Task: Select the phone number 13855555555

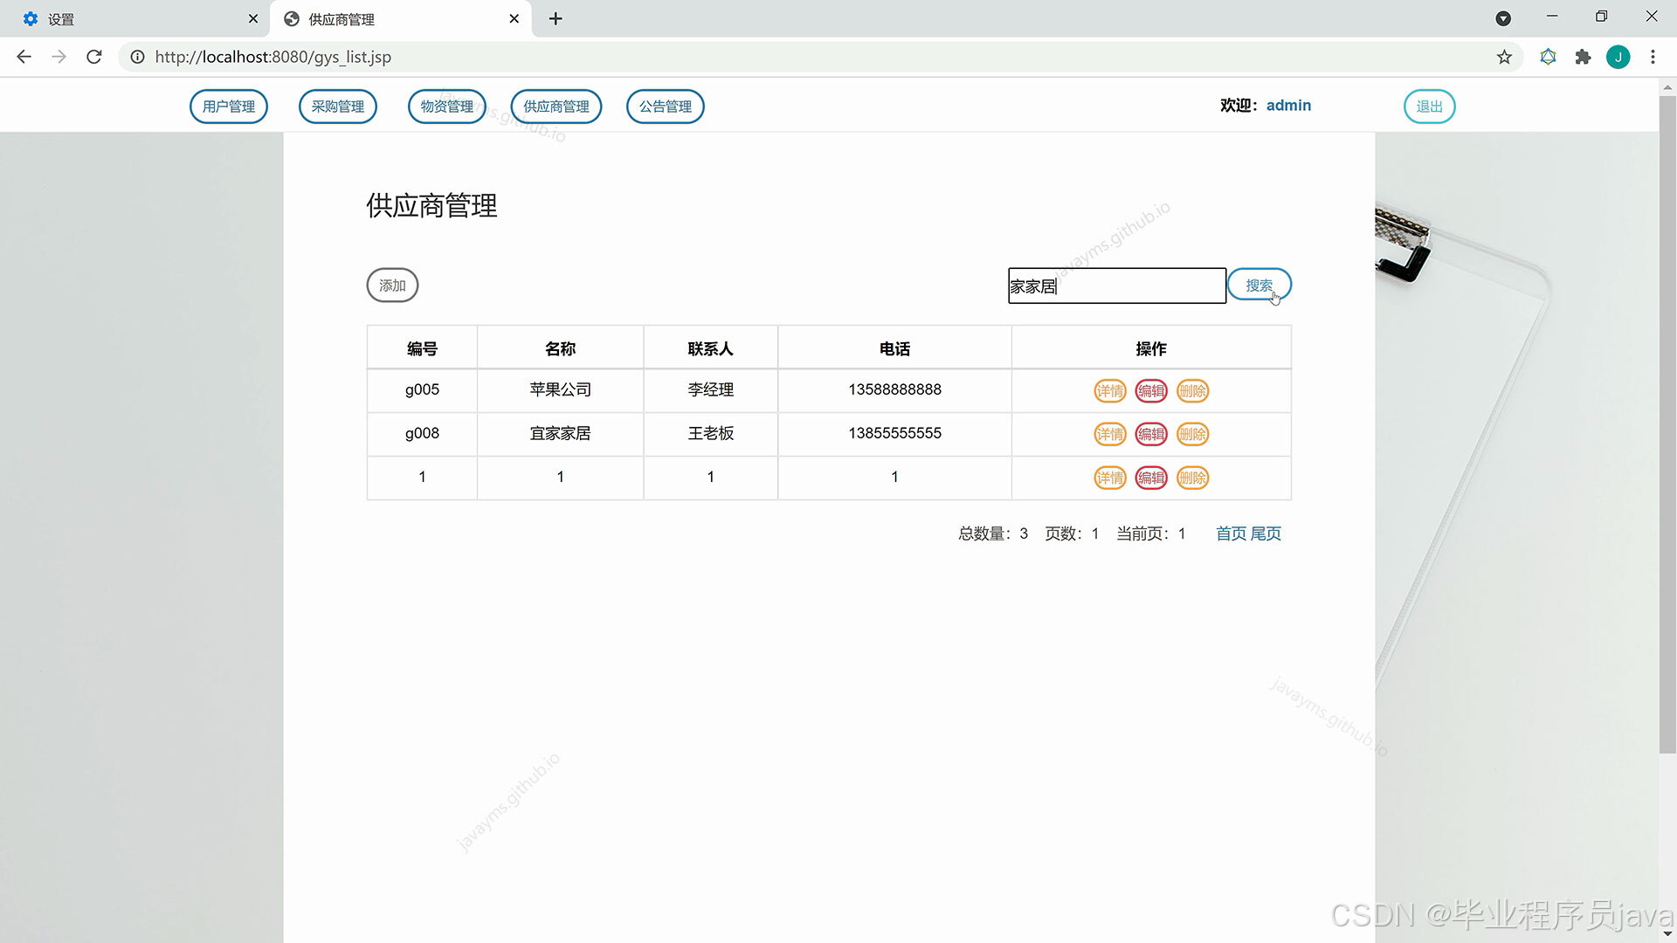Action: coord(894,433)
